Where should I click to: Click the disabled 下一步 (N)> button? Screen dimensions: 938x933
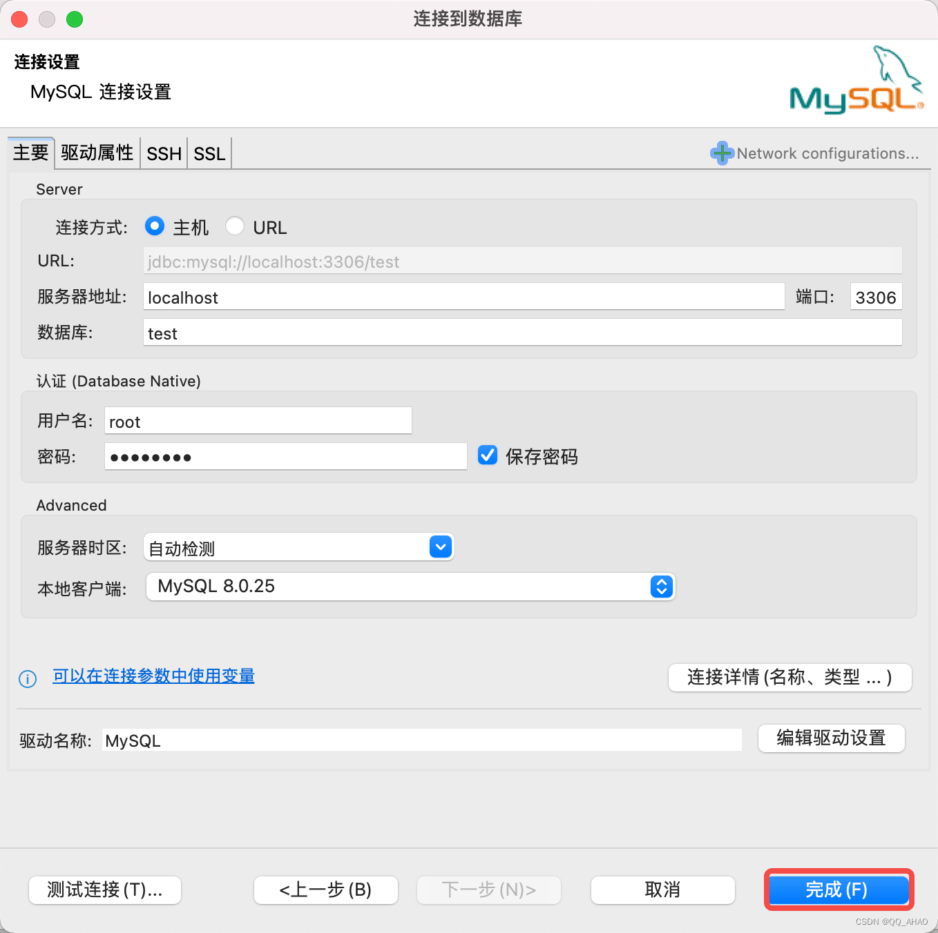click(x=489, y=890)
